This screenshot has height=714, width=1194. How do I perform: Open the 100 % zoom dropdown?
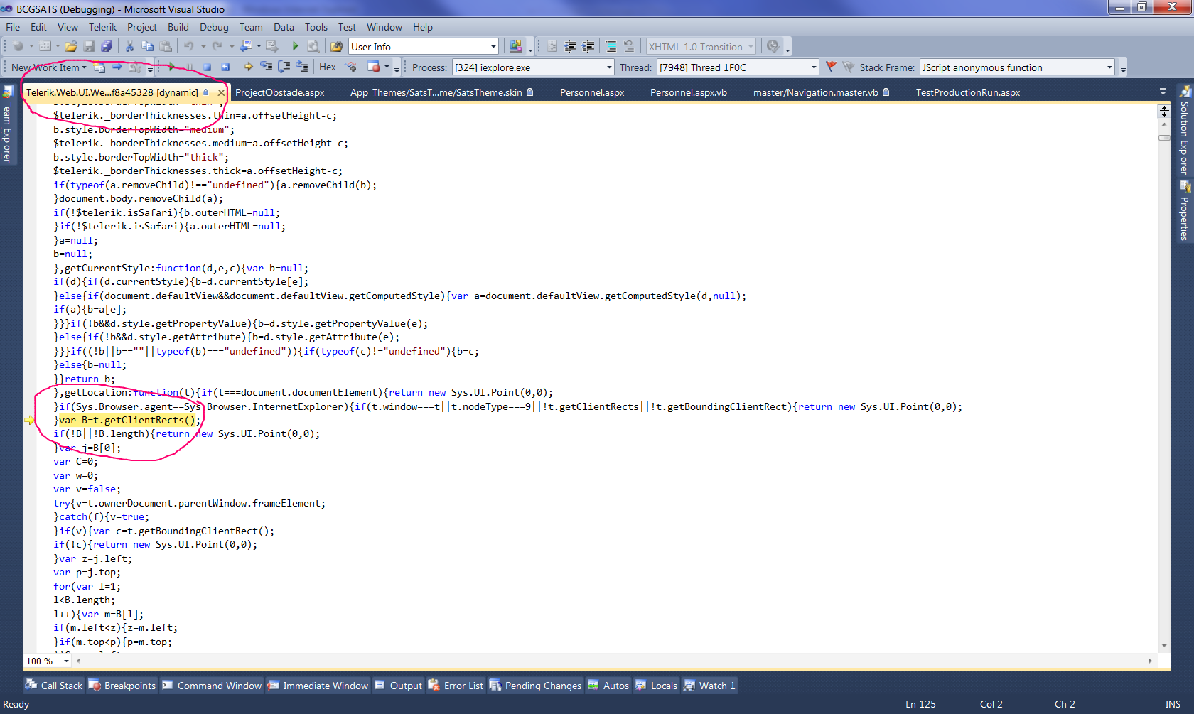click(x=66, y=661)
